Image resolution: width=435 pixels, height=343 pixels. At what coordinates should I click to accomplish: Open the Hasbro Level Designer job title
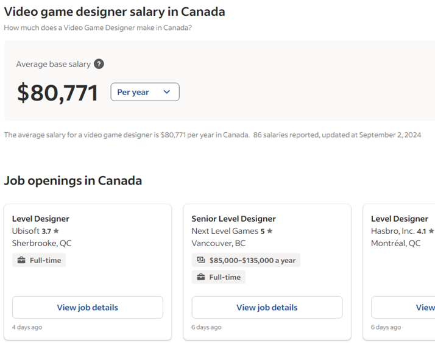pos(399,219)
